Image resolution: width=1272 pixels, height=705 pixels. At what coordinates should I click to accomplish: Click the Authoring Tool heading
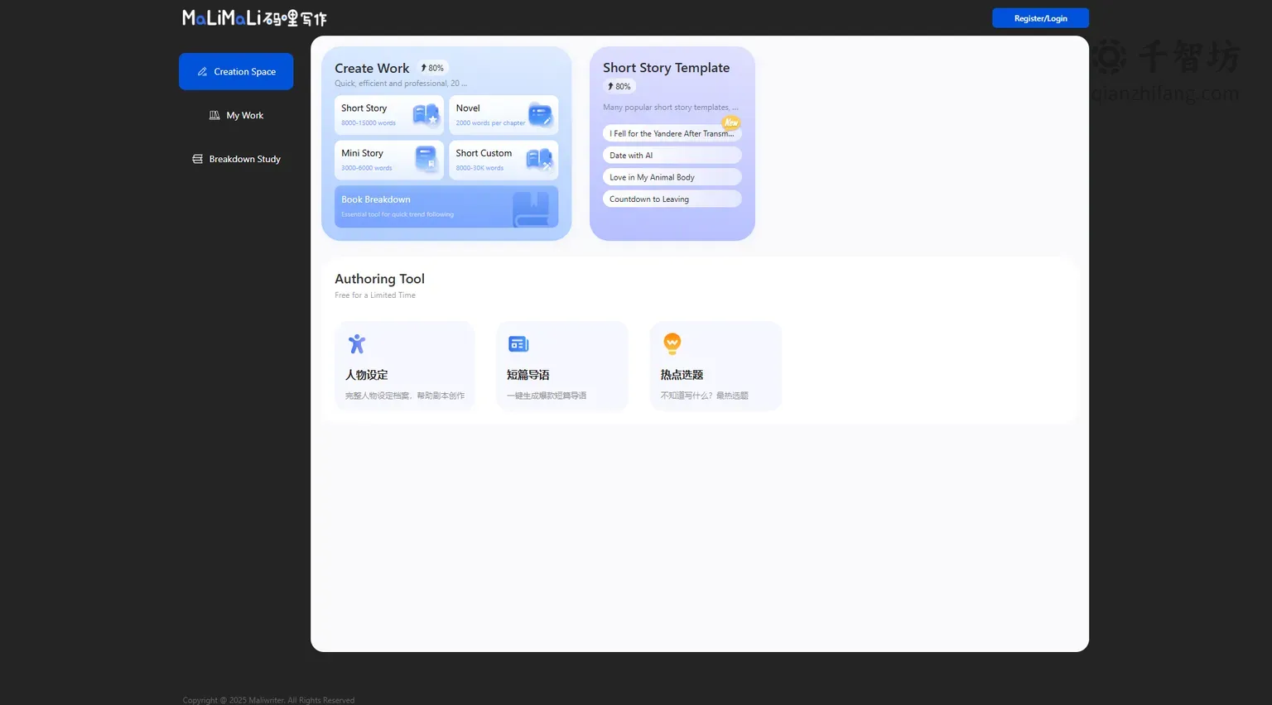(379, 279)
